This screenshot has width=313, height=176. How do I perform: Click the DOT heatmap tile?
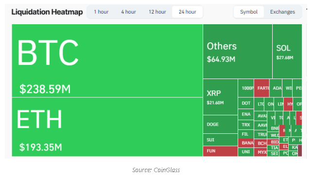click(x=246, y=103)
